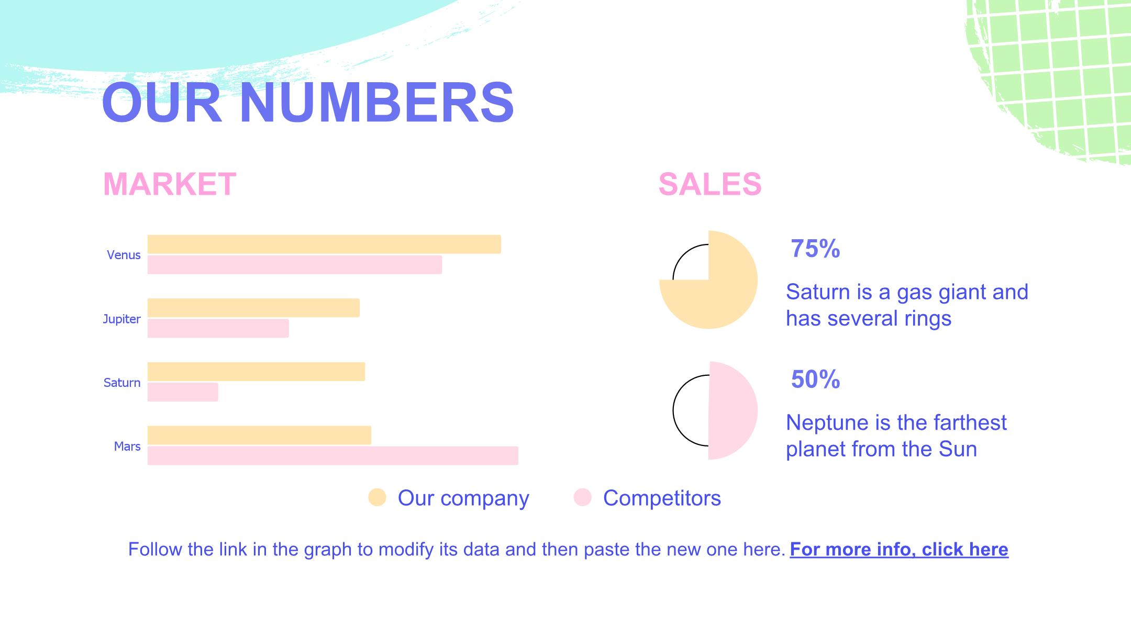Click the Our company legend label
Image resolution: width=1131 pixels, height=636 pixels.
(x=463, y=498)
